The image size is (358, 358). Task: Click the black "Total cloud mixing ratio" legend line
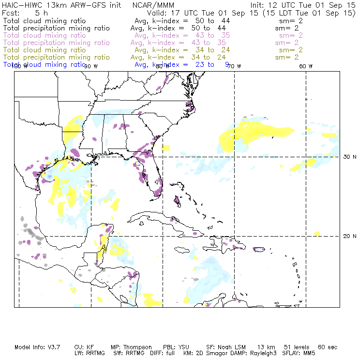pyautogui.click(x=45, y=21)
